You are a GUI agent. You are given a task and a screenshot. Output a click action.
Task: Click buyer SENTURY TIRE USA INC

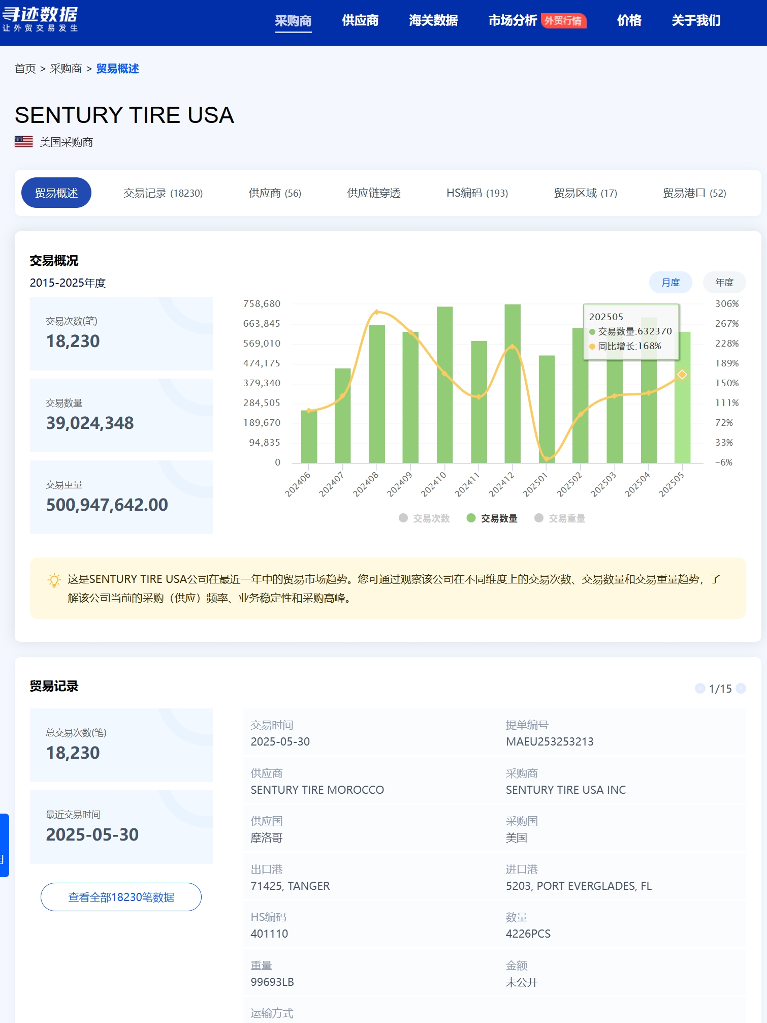click(x=566, y=790)
